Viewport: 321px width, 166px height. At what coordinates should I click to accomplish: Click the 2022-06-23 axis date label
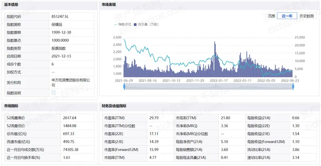click(290, 81)
